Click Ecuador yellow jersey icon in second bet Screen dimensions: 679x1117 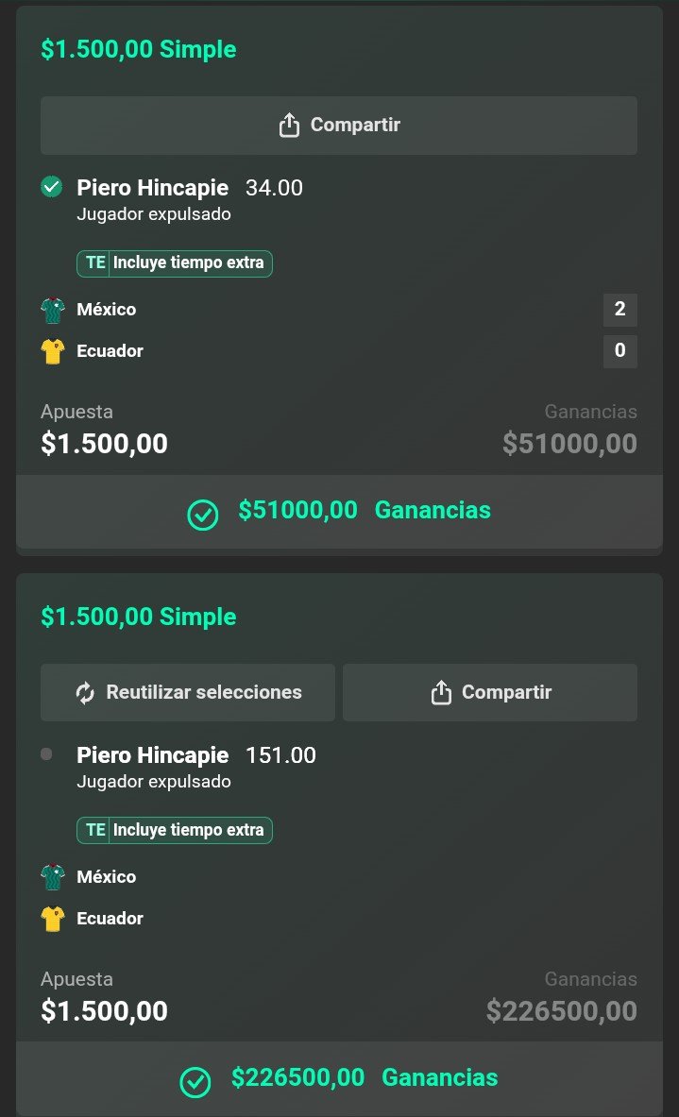click(53, 919)
